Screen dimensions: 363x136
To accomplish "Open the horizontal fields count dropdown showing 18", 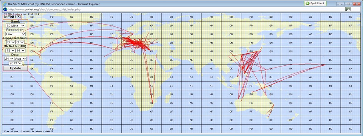I will tap(10, 50).
